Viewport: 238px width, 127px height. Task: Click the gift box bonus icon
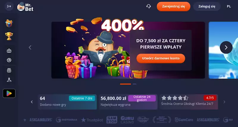pos(9,23)
